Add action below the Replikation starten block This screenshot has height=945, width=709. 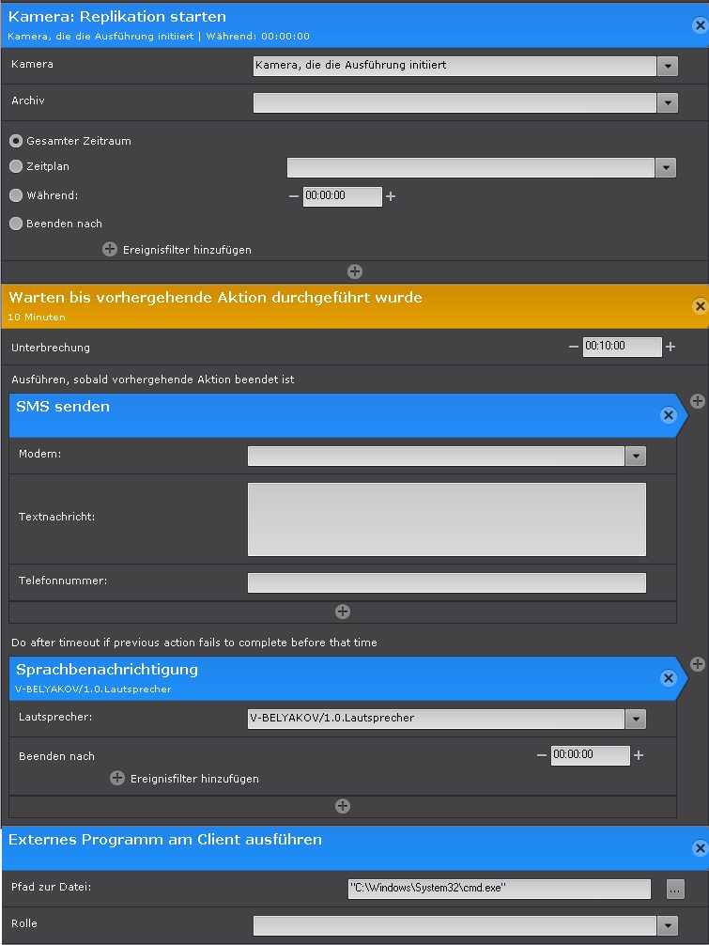pyautogui.click(x=355, y=271)
